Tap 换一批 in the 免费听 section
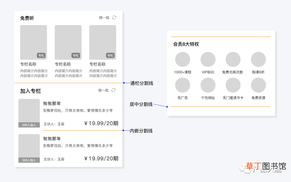Viewport: 291px width, 182px height. click(x=104, y=18)
